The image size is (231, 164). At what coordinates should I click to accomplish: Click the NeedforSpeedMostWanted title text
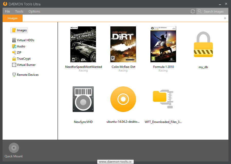pyautogui.click(x=83, y=67)
